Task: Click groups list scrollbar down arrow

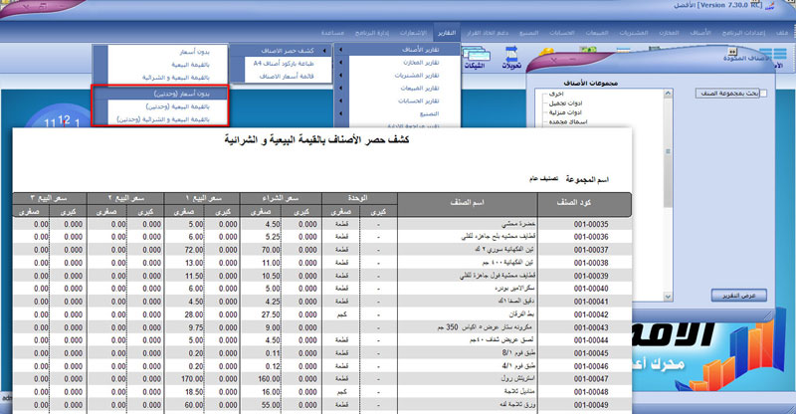Action: point(668,297)
